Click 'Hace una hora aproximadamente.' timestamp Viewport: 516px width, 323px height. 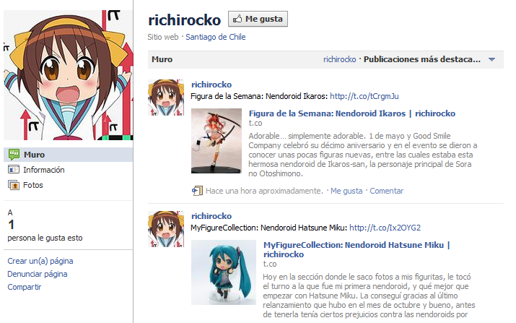coord(264,191)
